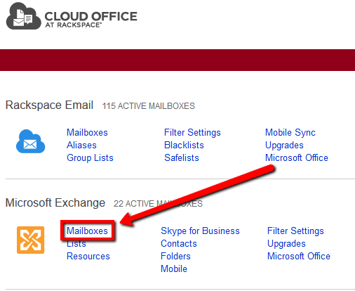Open Upgrades under Rackspace Email
355x291 pixels.
click(284, 145)
